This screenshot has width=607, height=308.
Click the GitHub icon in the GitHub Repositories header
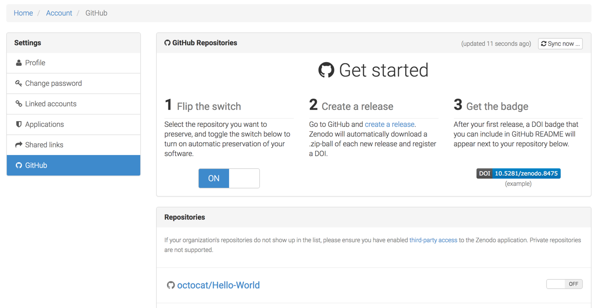[167, 43]
